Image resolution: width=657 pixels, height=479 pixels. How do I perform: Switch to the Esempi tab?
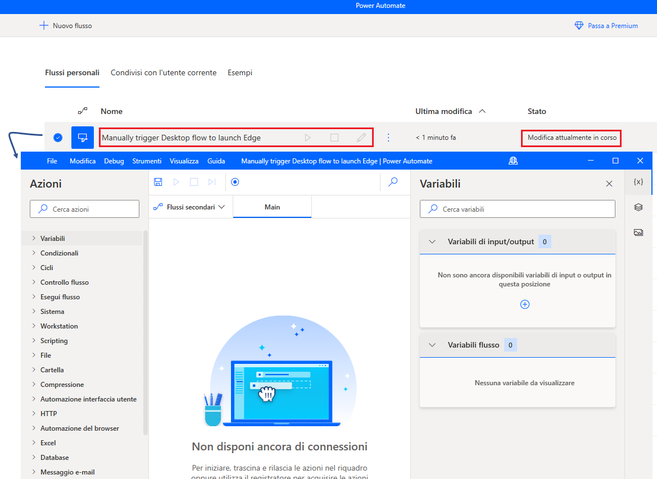point(240,73)
